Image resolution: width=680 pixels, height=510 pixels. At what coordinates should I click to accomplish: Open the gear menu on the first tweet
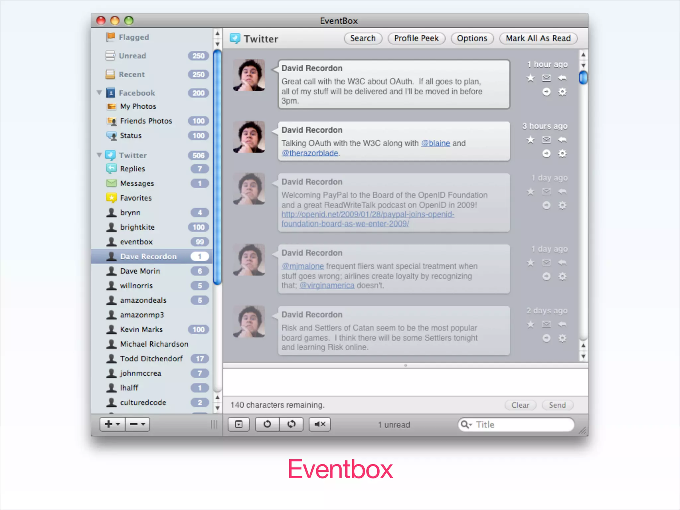click(562, 92)
